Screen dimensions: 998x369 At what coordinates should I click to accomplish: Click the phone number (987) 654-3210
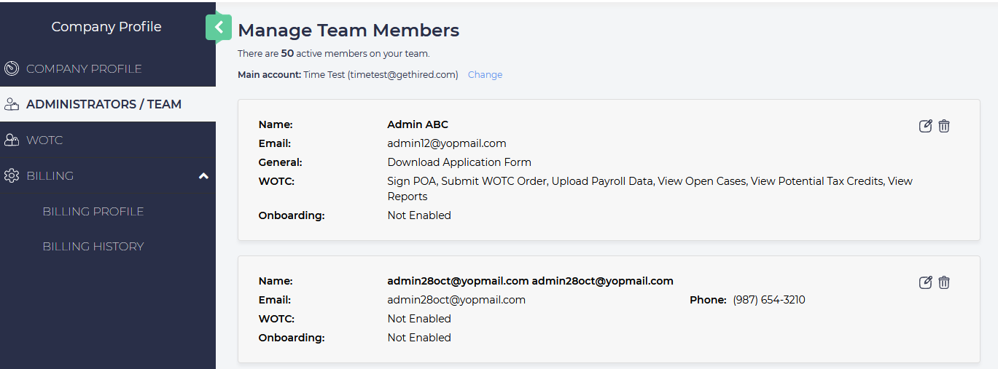coord(768,300)
